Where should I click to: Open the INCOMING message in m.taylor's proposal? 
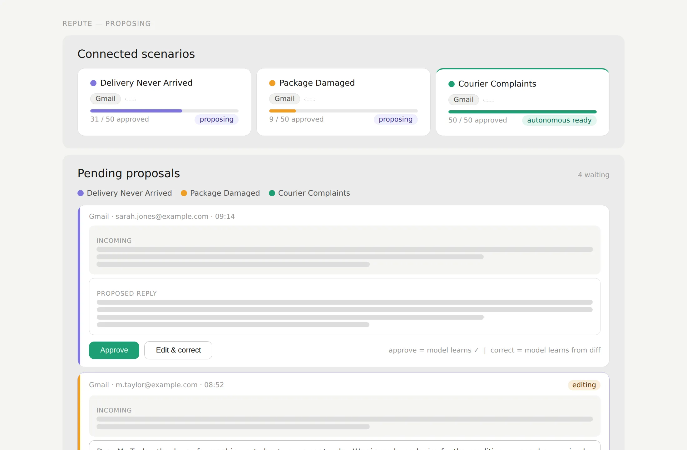point(345,416)
